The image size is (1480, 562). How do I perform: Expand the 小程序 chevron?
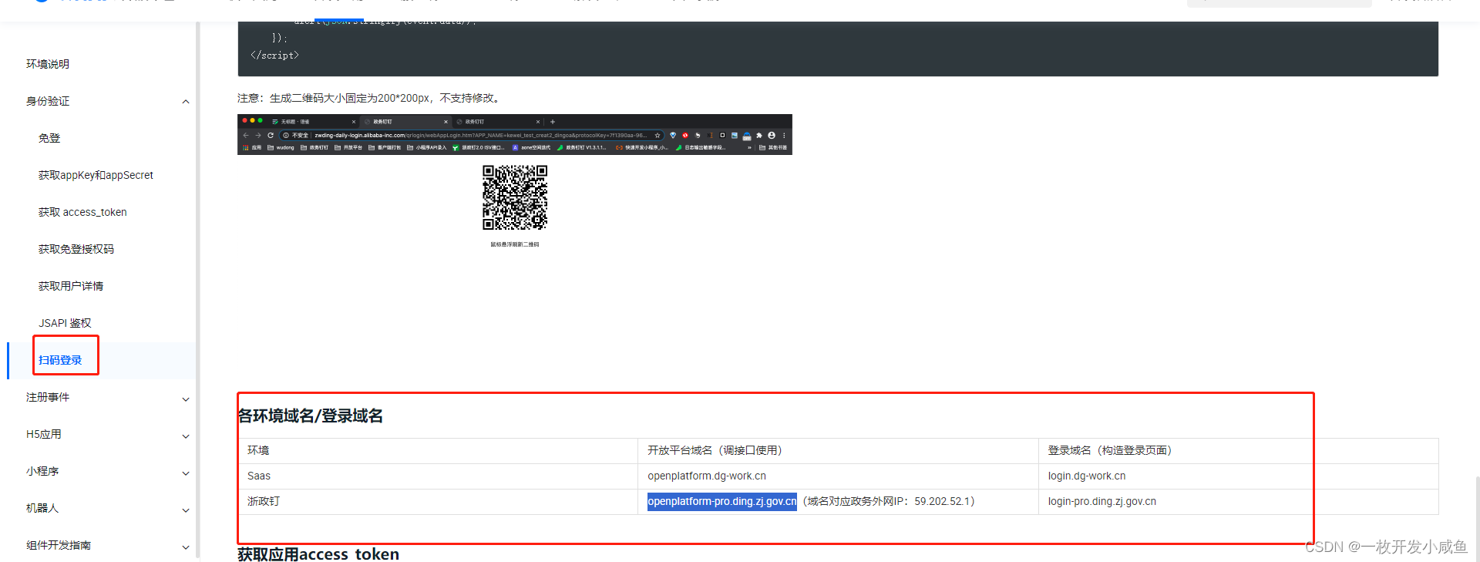pos(186,473)
